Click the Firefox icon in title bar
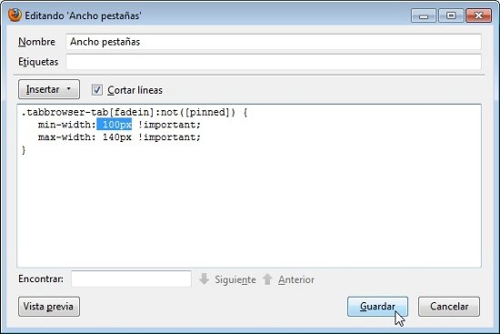Image resolution: width=500 pixels, height=334 pixels. 15,15
